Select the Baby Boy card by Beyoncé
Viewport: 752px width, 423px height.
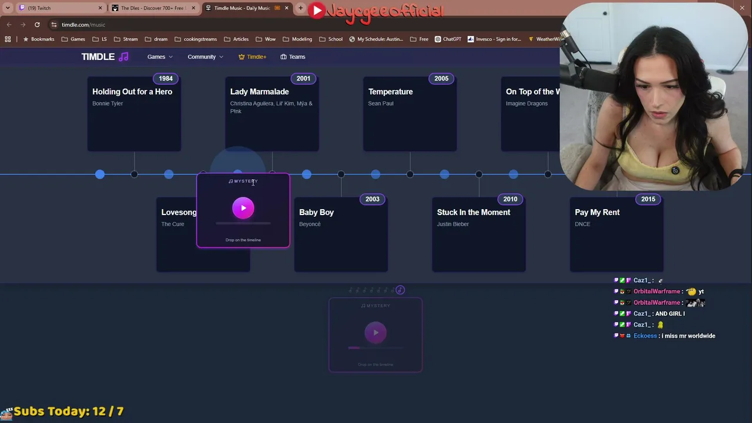(x=341, y=234)
